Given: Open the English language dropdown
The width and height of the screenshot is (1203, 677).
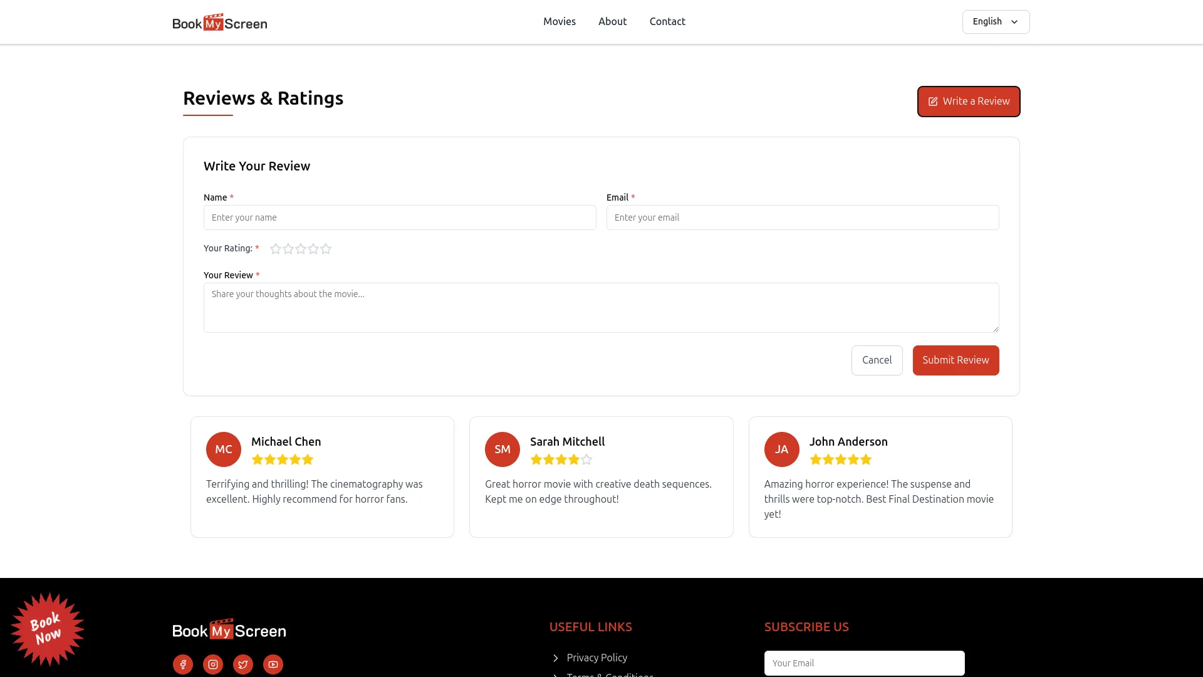Looking at the screenshot, I should point(996,21).
